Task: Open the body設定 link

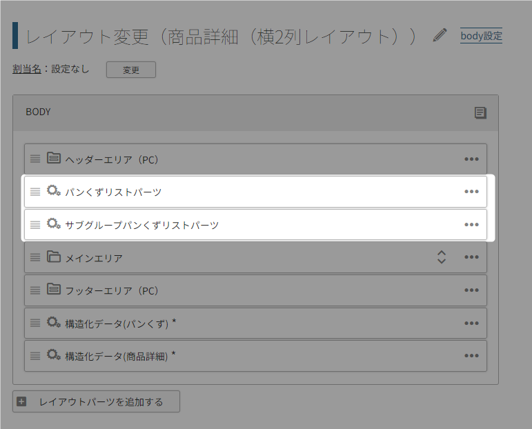Action: tap(481, 36)
